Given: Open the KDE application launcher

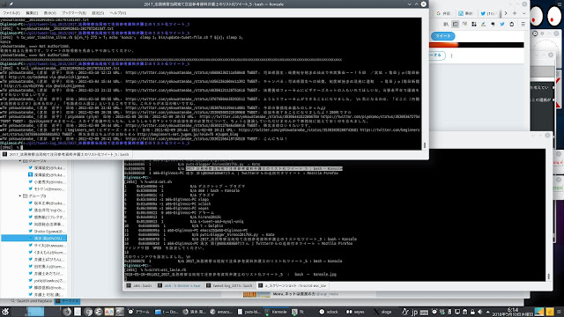Looking at the screenshot, I should pos(5,312).
